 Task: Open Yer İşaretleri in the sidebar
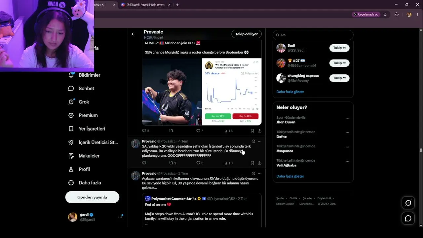pyautogui.click(x=87, y=129)
